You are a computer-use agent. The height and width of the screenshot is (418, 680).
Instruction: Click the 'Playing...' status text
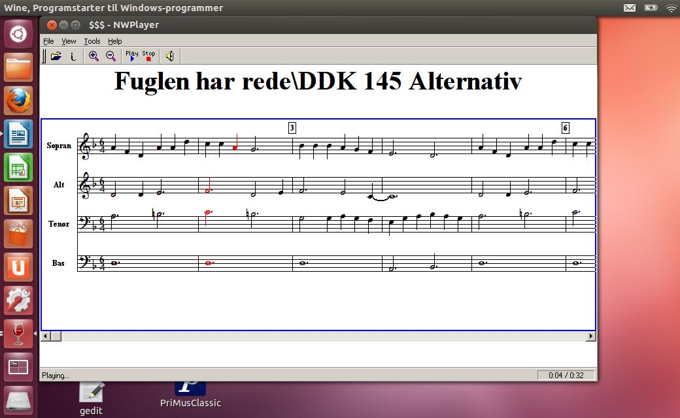point(56,376)
